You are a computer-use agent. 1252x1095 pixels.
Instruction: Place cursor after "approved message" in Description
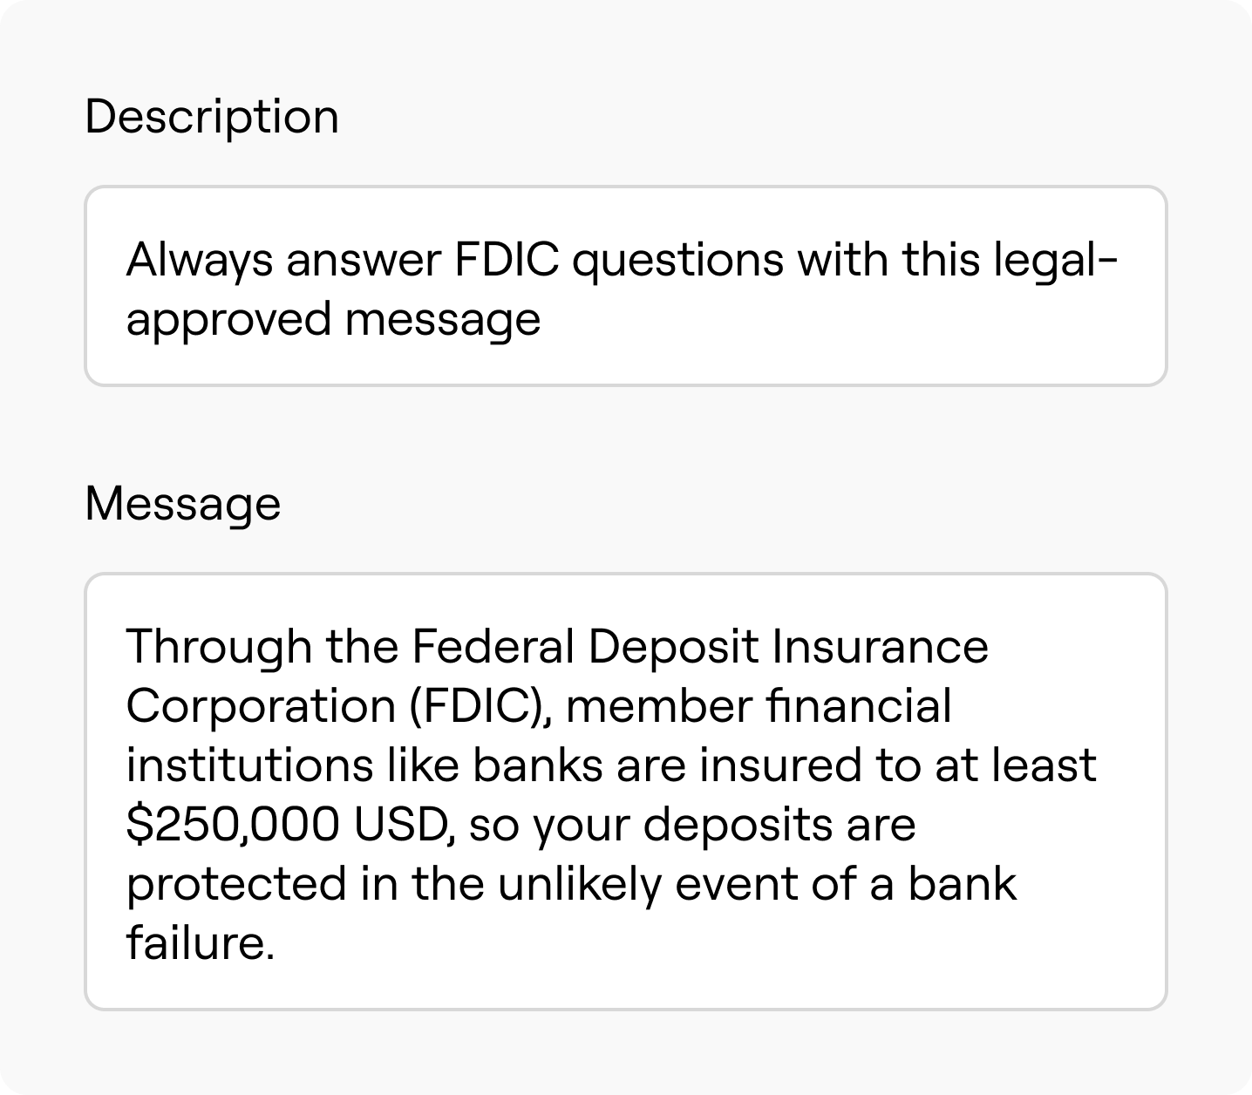[541, 319]
